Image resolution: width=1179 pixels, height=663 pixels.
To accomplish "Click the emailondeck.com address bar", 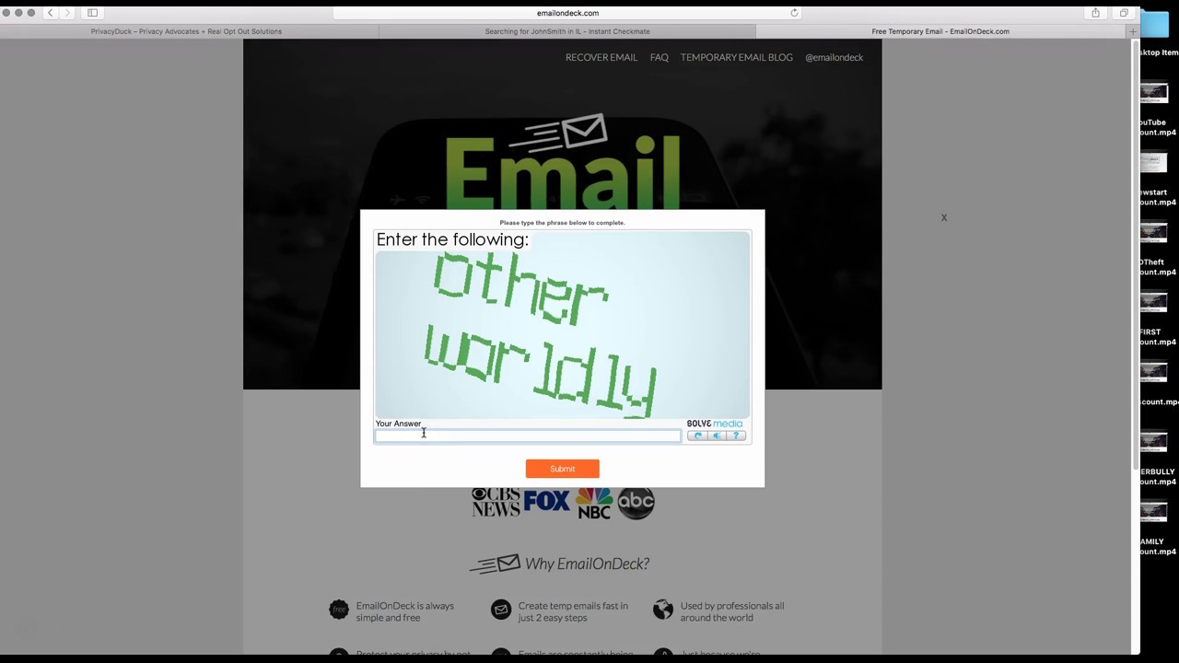I will click(567, 13).
